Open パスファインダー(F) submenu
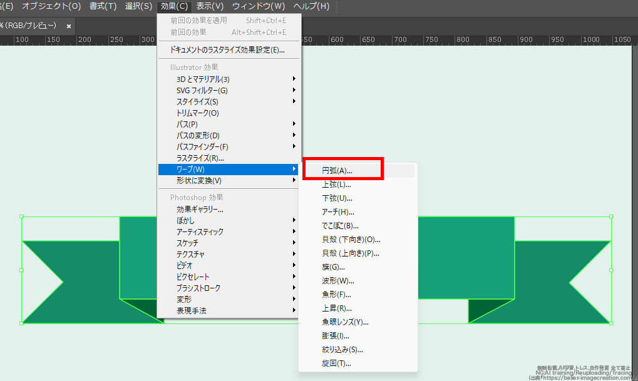This screenshot has width=638, height=381. point(202,147)
